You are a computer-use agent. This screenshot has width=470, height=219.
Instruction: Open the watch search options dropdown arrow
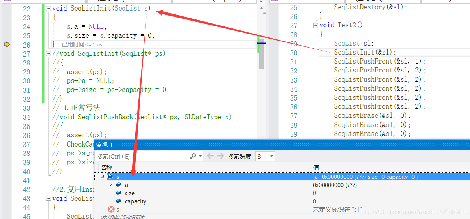point(200,156)
